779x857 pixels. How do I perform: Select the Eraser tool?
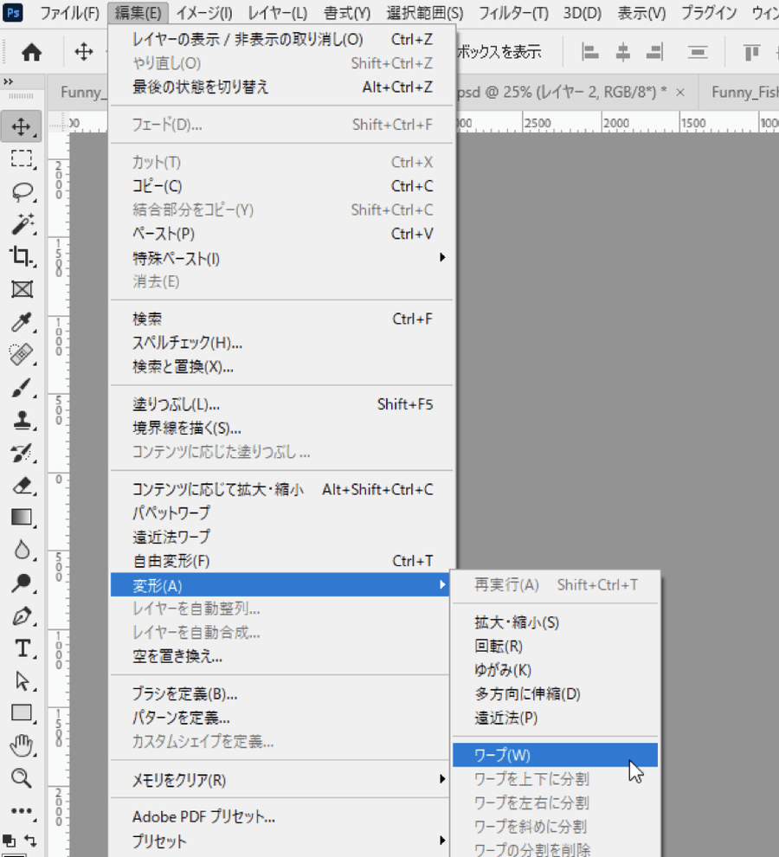(22, 485)
